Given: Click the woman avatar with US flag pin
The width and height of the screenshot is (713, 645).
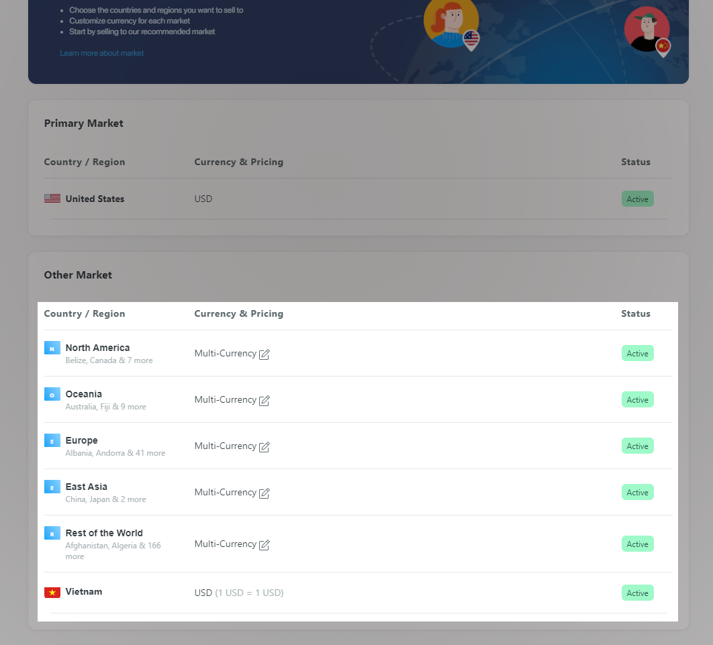Looking at the screenshot, I should 452,22.
